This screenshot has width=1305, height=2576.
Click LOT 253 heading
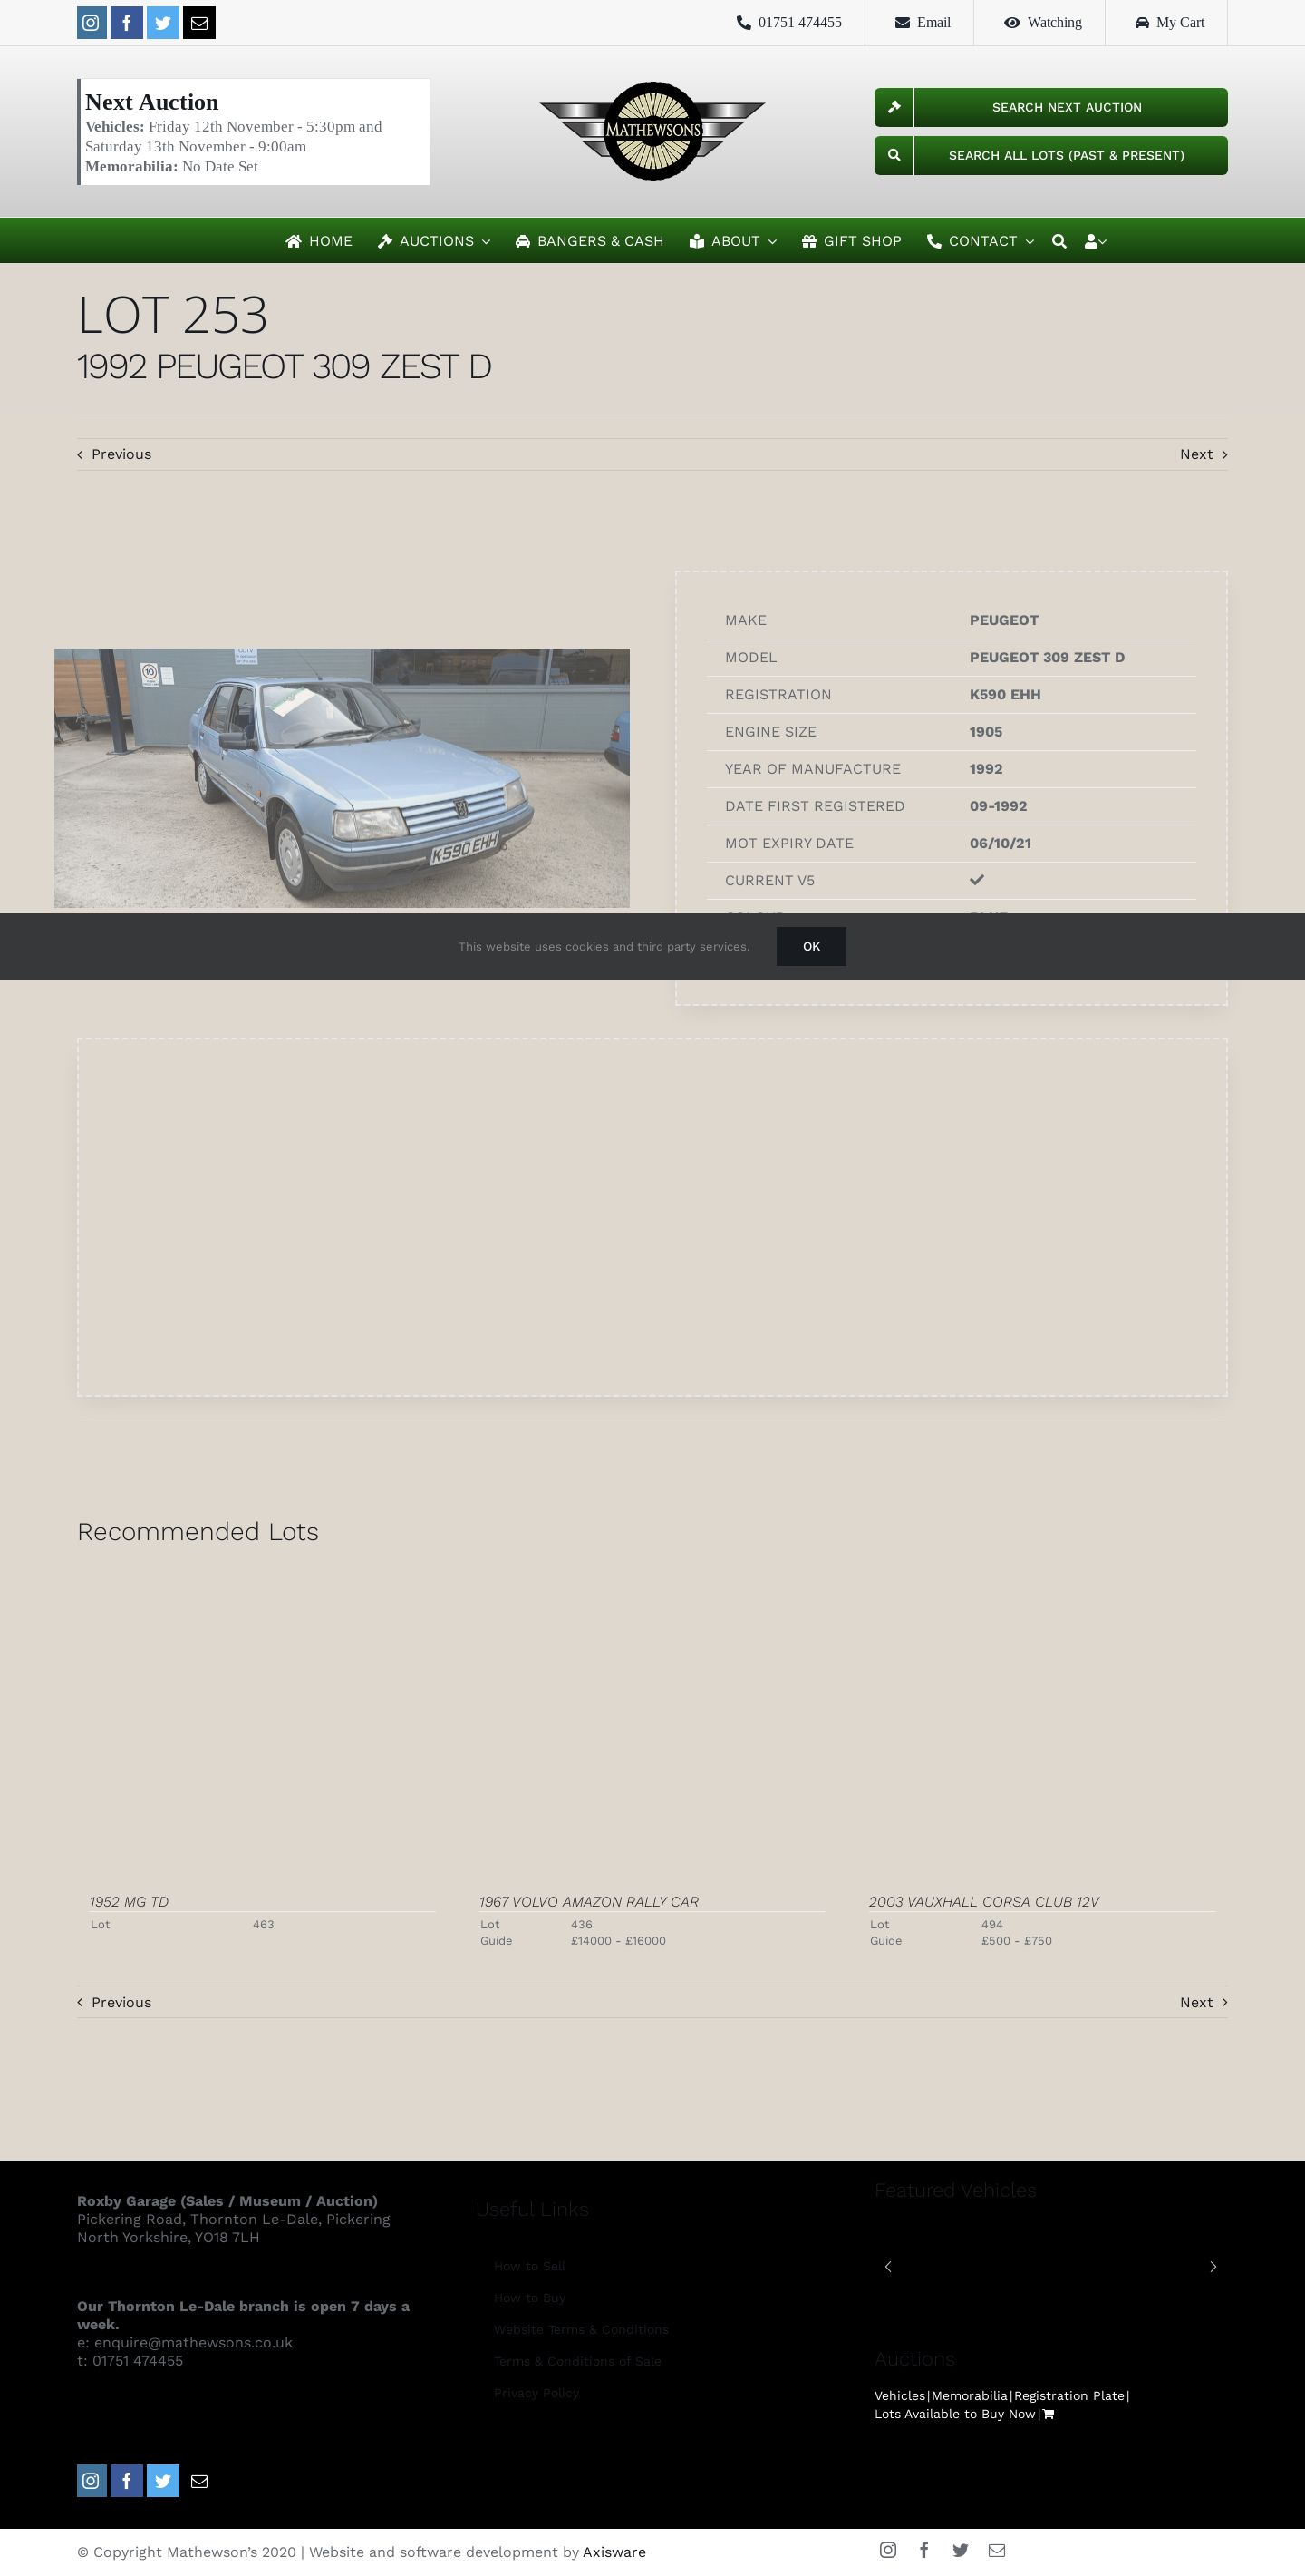coord(172,314)
